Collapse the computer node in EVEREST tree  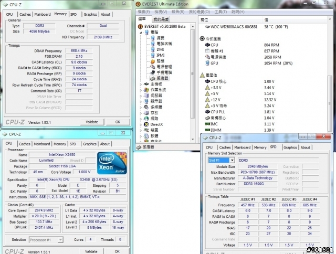[141, 33]
